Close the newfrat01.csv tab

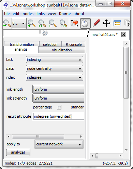(x=124, y=35)
